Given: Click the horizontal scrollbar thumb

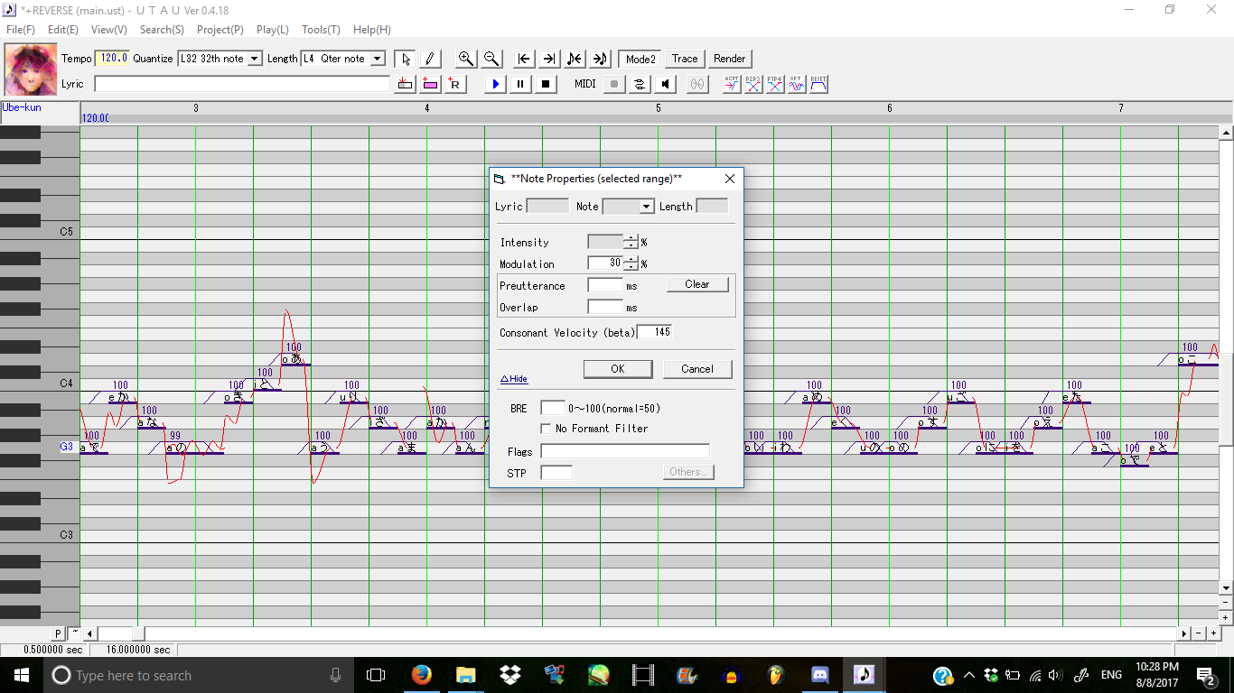Looking at the screenshot, I should click(x=138, y=633).
